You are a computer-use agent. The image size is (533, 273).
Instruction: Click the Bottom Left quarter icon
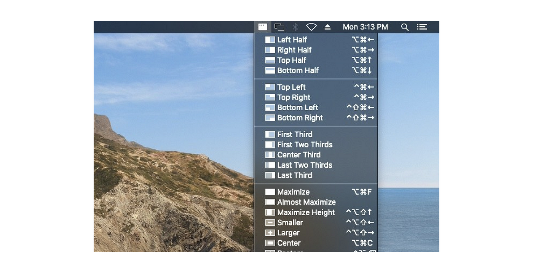[x=270, y=108]
